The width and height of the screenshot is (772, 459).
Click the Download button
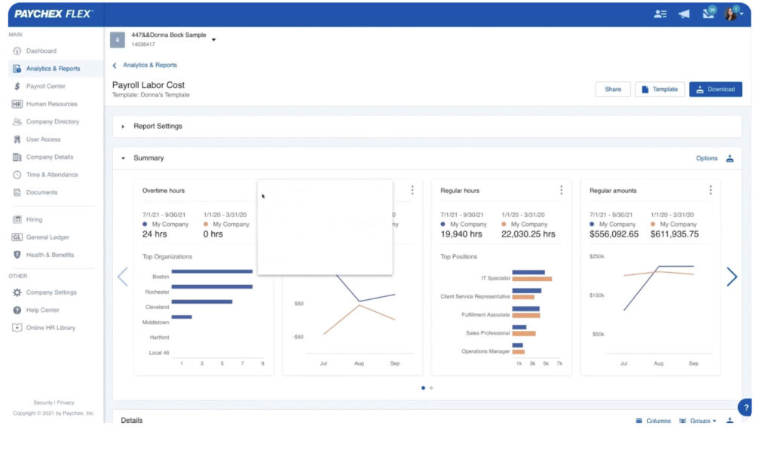click(715, 89)
